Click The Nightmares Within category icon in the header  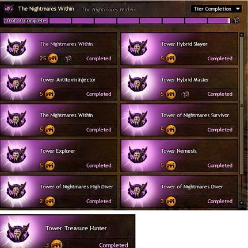click(9, 9)
